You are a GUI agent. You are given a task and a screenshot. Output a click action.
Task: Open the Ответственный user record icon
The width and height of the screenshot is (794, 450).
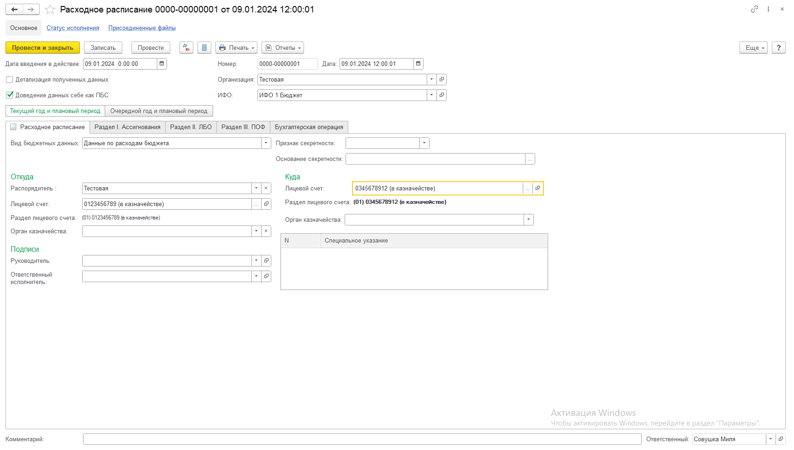click(x=781, y=439)
